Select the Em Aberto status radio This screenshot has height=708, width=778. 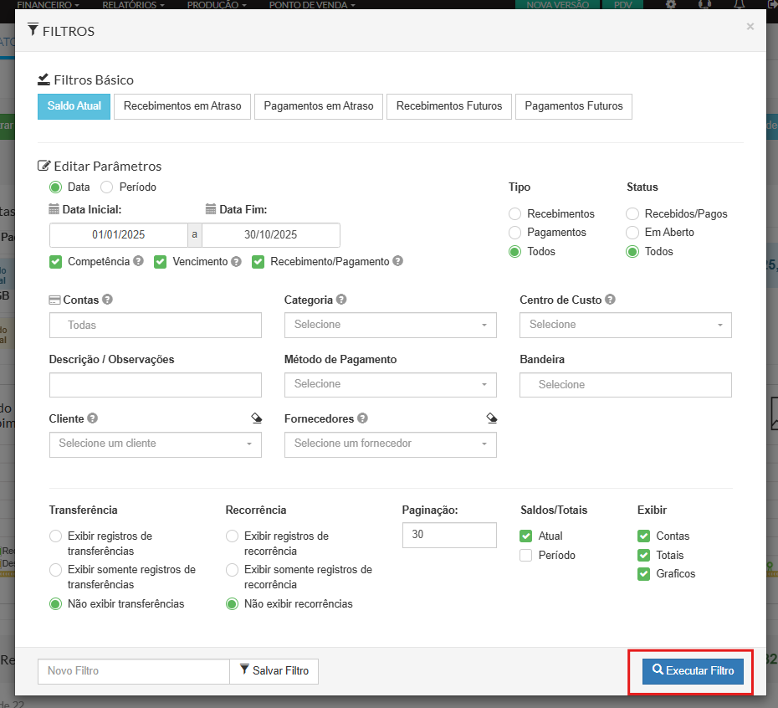[x=632, y=233]
